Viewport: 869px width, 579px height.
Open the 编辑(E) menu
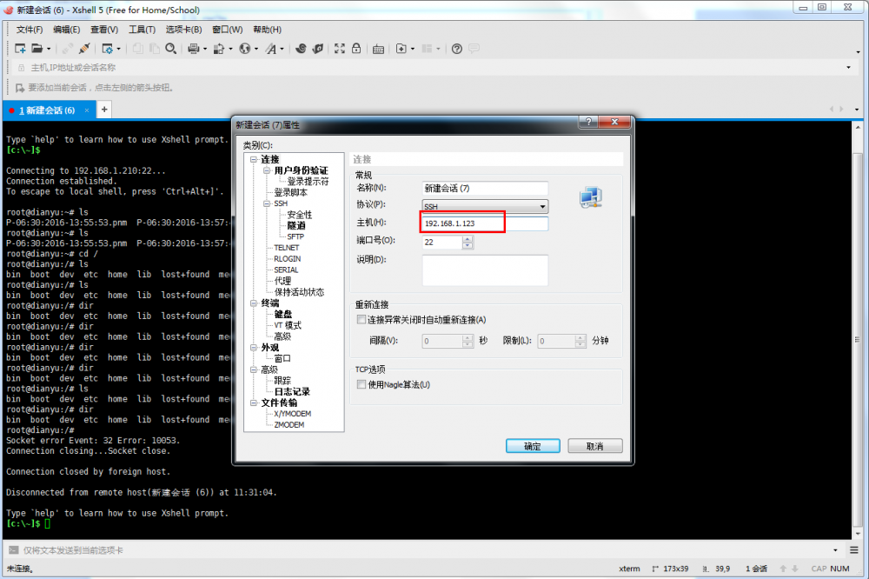click(67, 30)
